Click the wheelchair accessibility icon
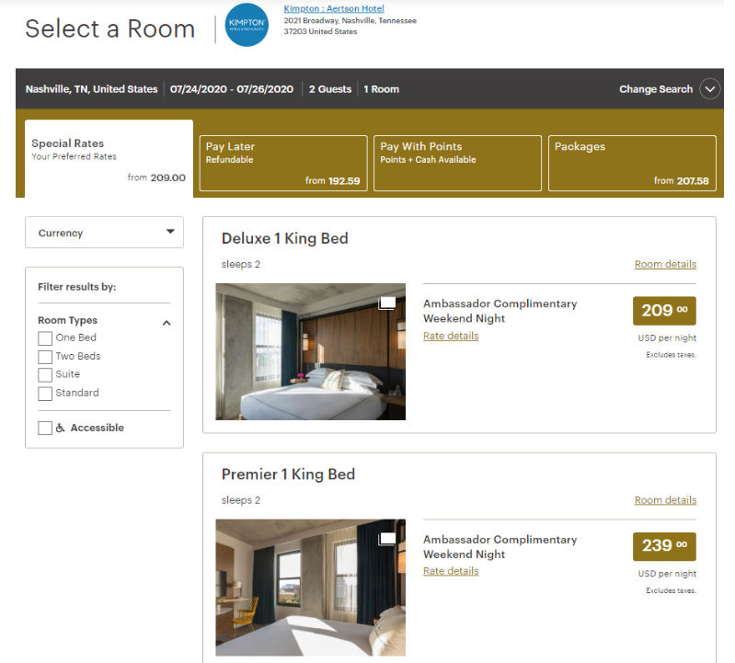 click(60, 428)
